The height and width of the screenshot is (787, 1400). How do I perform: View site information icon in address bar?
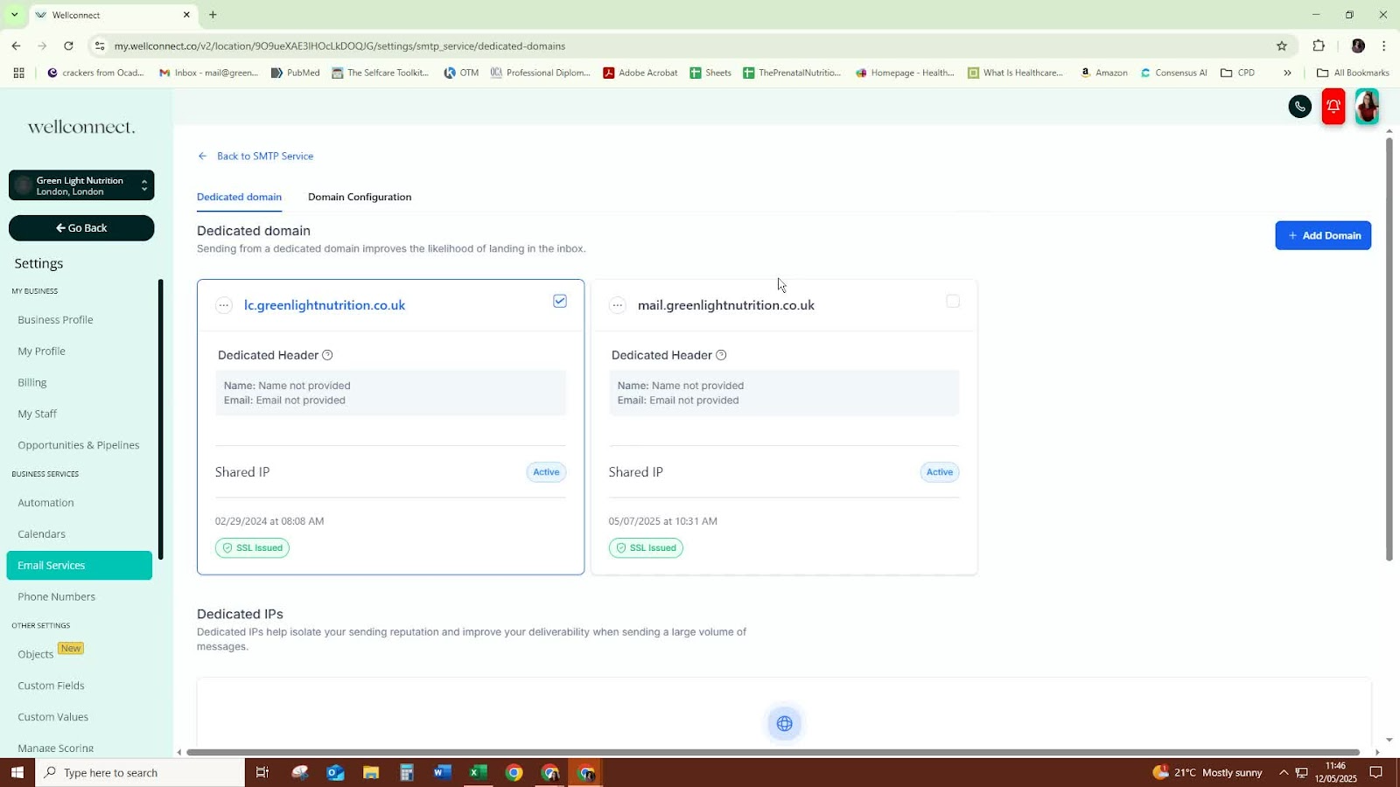click(100, 45)
